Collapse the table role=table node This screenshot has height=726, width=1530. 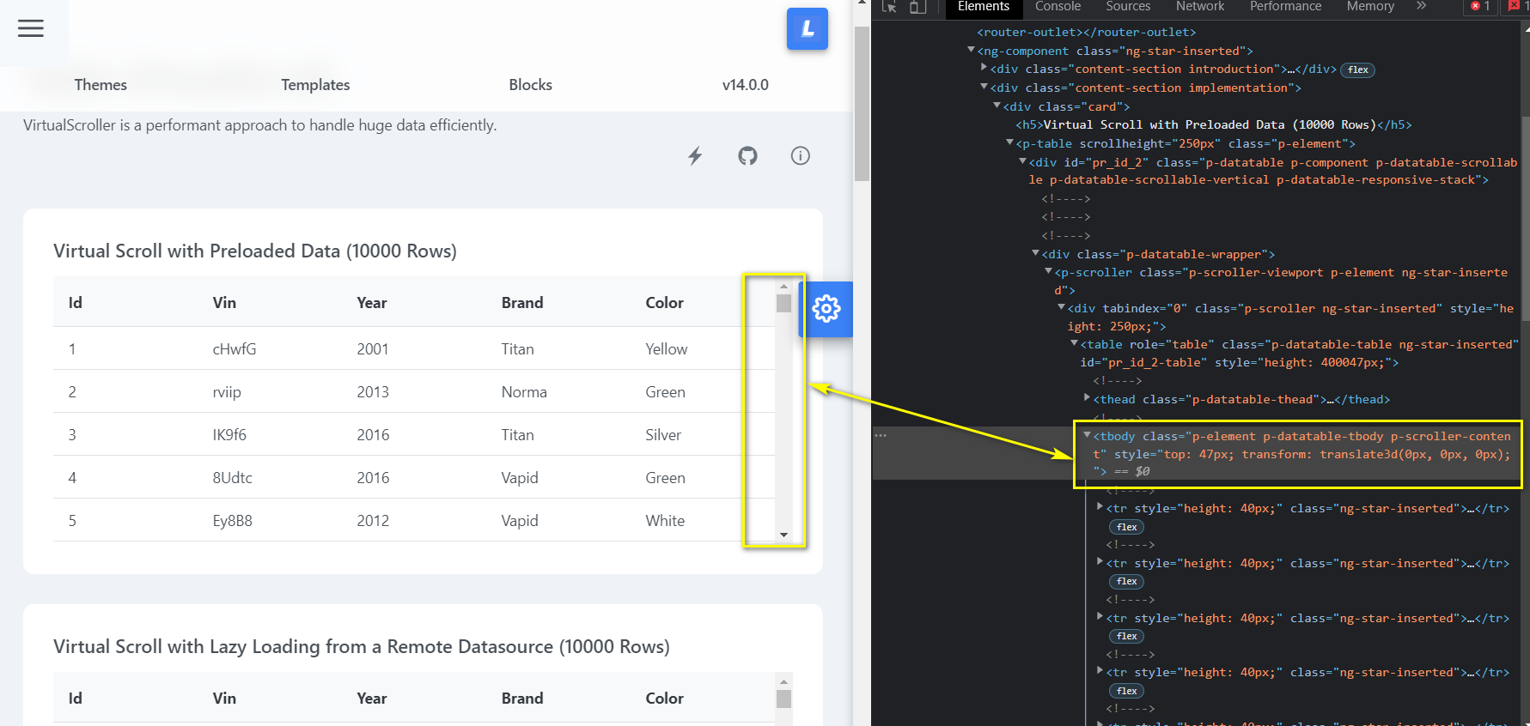pos(1074,343)
